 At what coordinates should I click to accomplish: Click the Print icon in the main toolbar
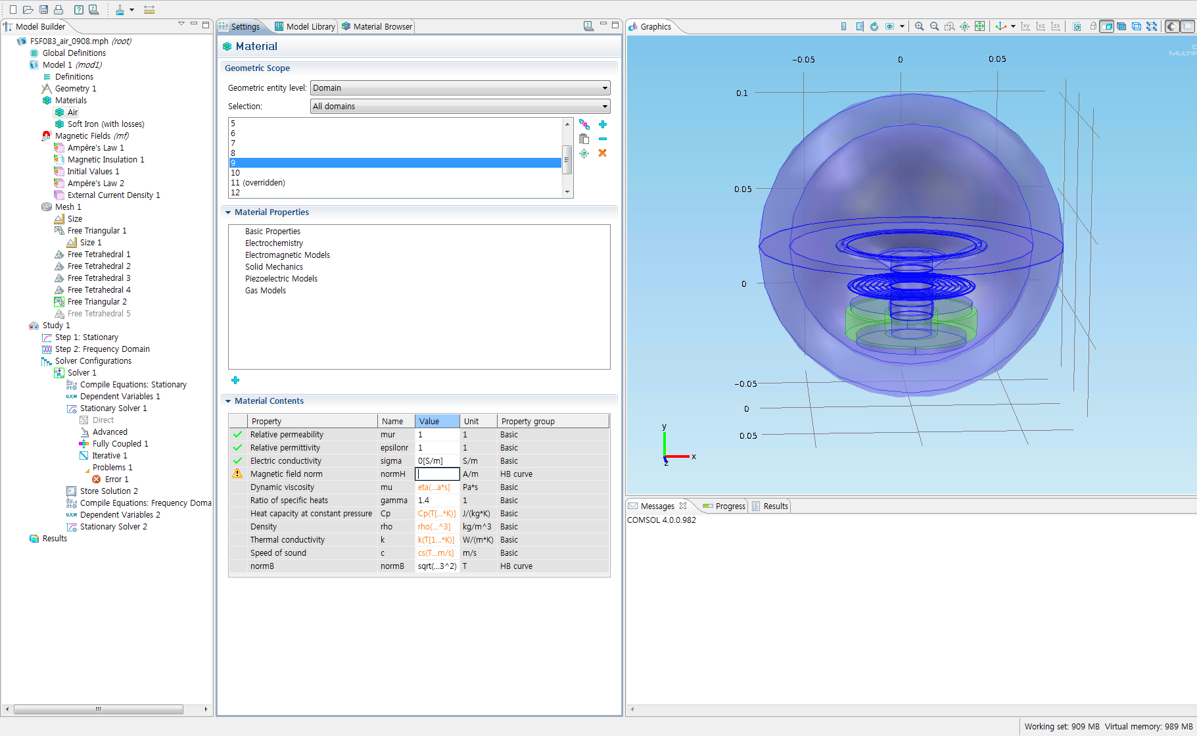pos(59,9)
